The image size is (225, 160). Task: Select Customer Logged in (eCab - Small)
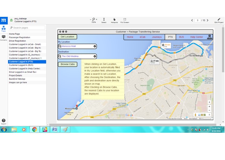27,44
